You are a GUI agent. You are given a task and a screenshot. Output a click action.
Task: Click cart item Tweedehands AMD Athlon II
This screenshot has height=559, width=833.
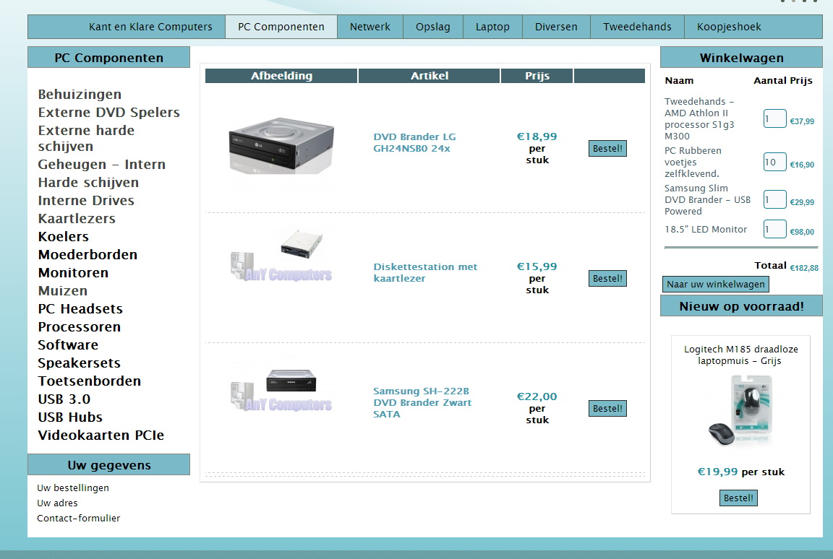(x=699, y=118)
